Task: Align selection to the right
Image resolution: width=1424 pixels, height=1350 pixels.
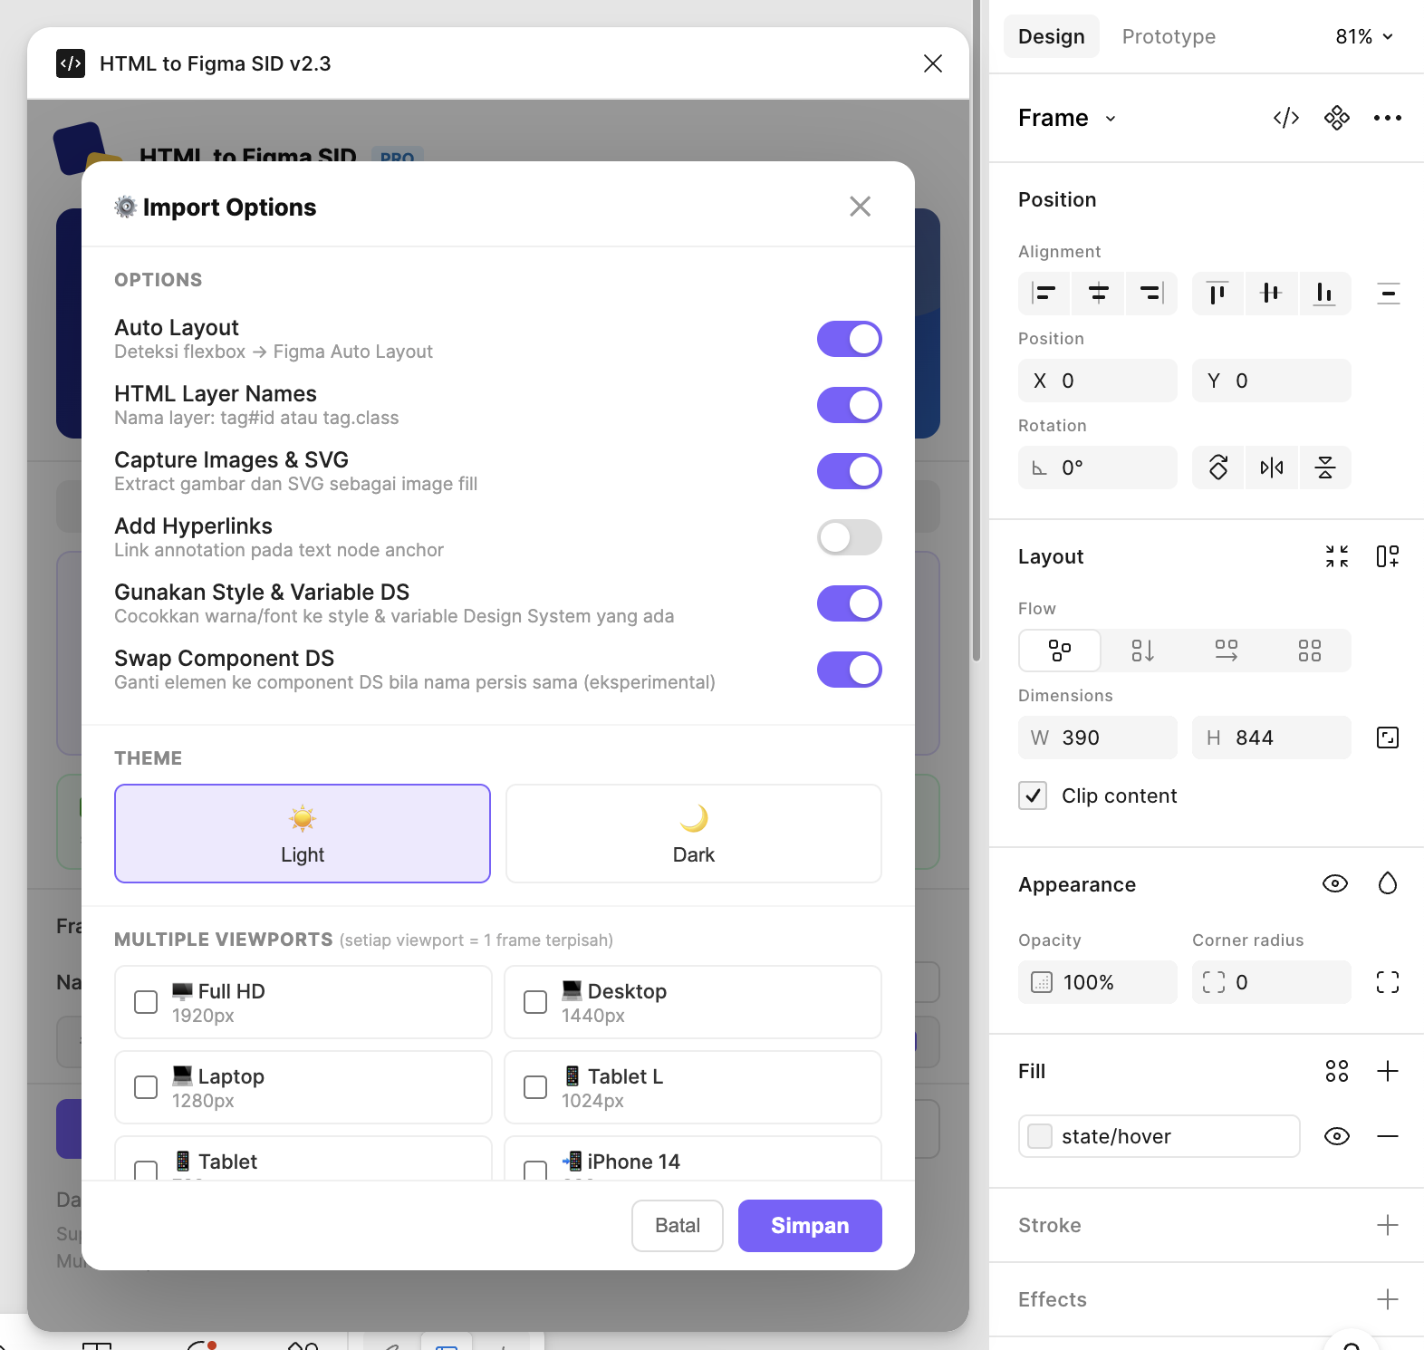Action: [1151, 293]
